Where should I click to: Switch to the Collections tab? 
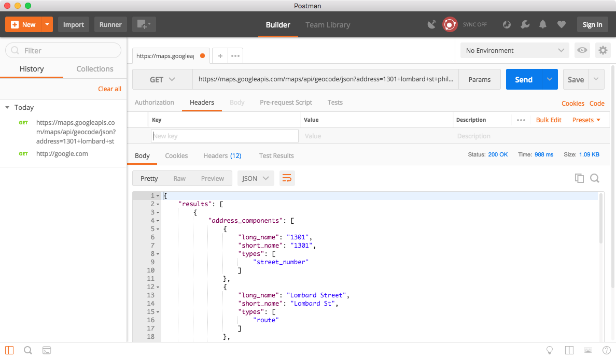[x=95, y=69]
